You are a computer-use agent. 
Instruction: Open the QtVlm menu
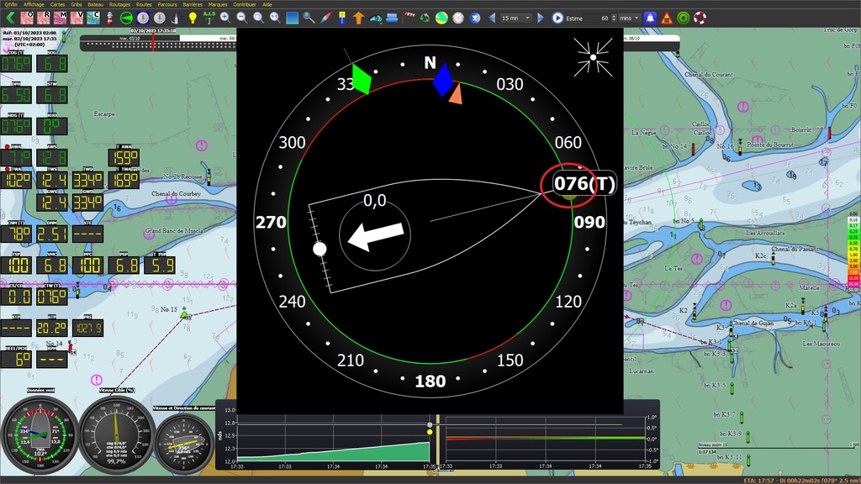10,4
